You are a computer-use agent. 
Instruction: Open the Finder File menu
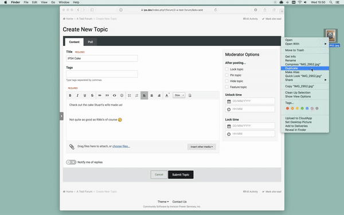26,2
